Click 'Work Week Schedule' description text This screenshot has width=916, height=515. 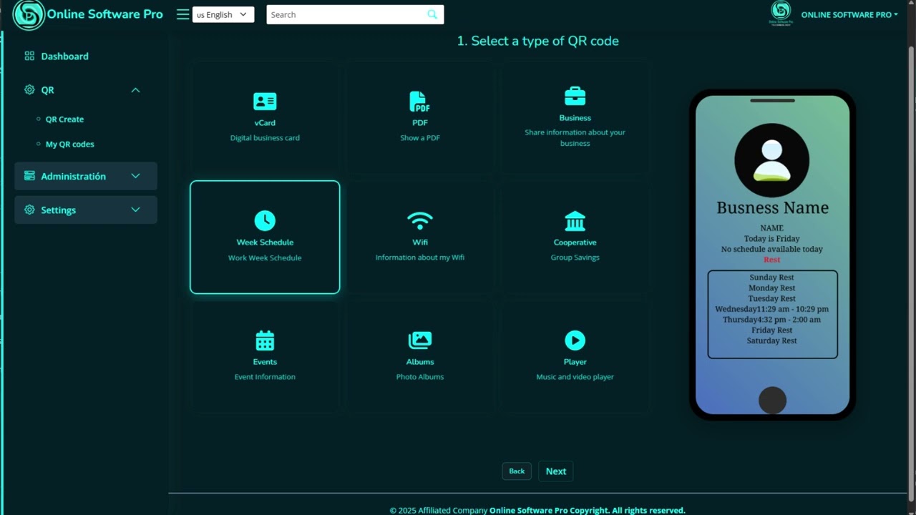[265, 257]
